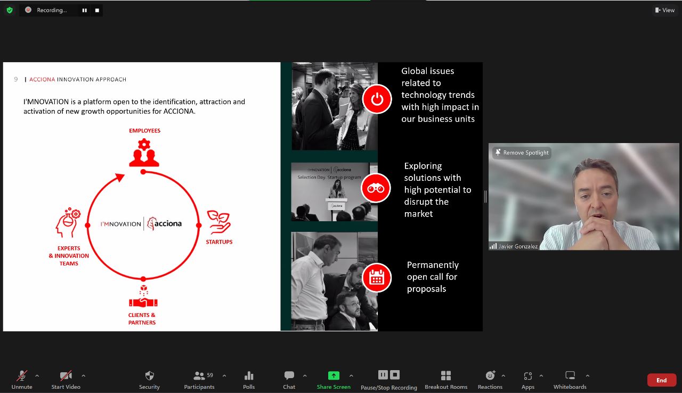
Task: Click Remove Spotlight on Javier's video
Action: pos(522,153)
